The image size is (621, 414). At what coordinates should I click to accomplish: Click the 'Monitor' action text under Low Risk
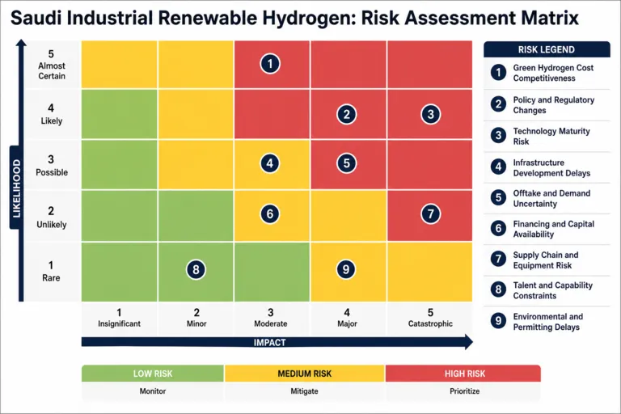click(x=153, y=391)
